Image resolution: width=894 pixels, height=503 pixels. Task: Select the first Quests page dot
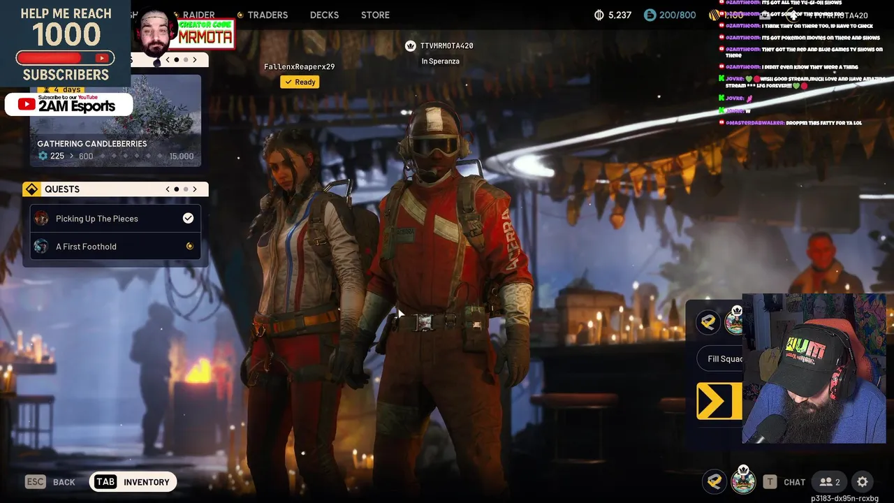[177, 189]
